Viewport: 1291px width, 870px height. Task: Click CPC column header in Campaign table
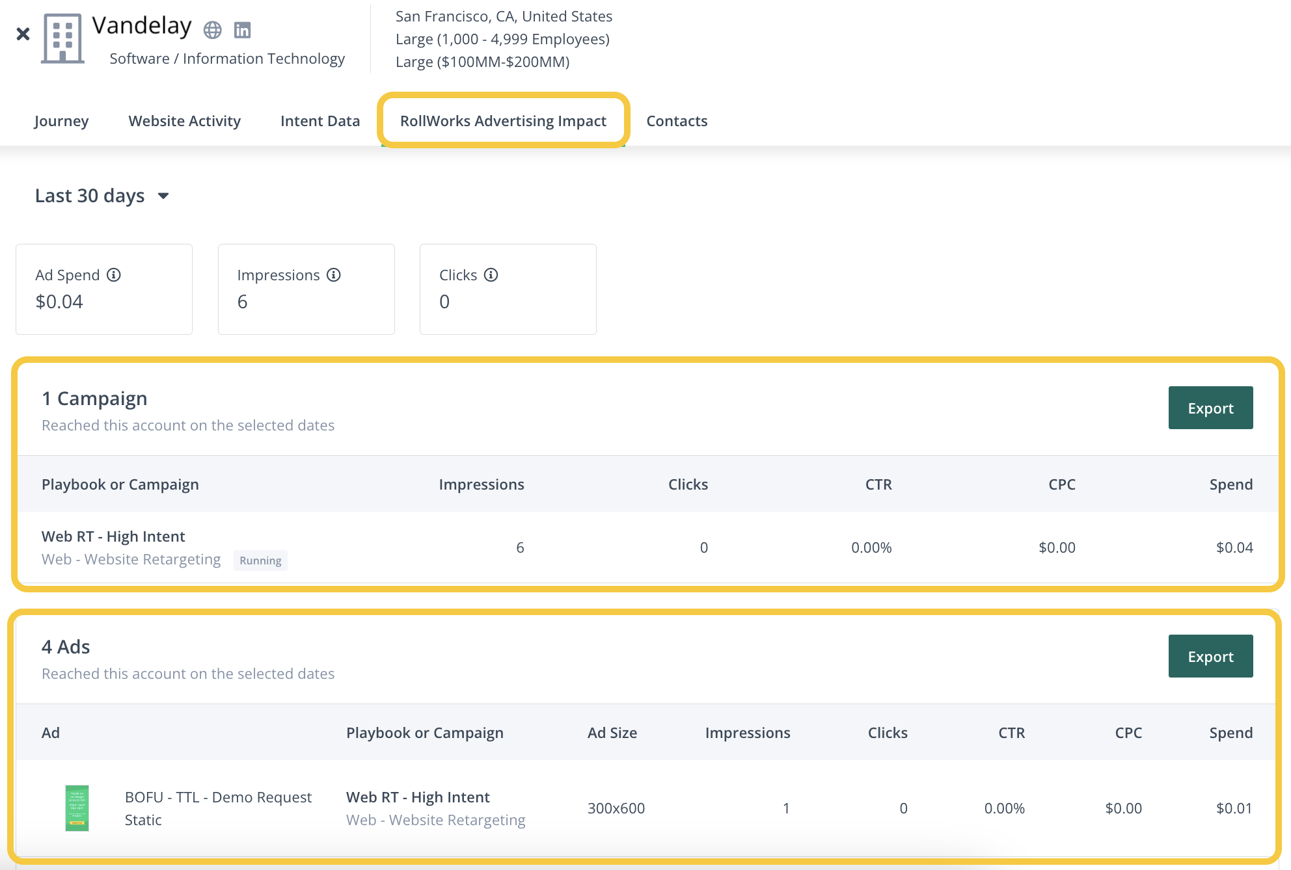1062,484
